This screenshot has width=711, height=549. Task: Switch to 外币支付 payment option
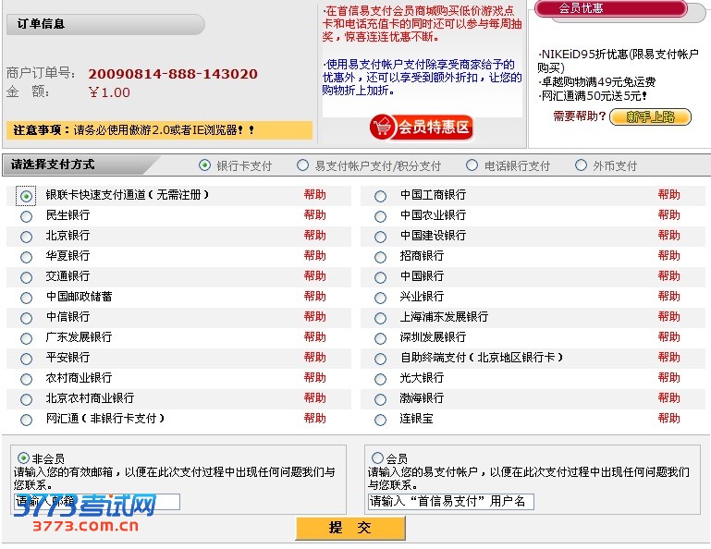click(581, 165)
